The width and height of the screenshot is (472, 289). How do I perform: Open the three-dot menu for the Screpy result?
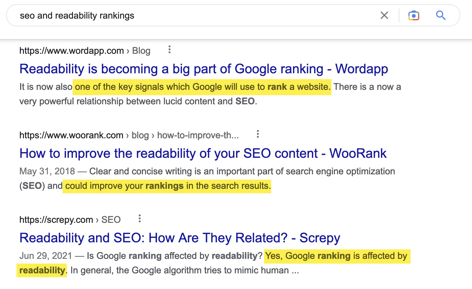pyautogui.click(x=140, y=219)
